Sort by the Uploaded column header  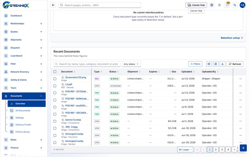[188, 72]
